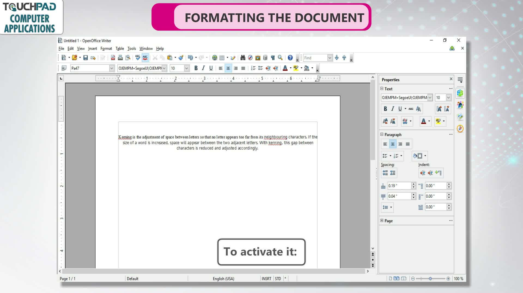This screenshot has height=293, width=523.
Task: Open the Insert menu
Action: 93,48
